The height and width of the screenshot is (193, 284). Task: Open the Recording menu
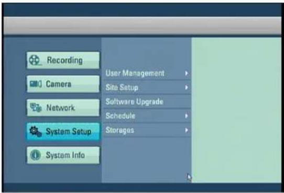pos(63,60)
